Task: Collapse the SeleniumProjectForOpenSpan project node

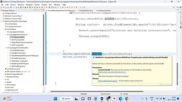Action: (x=1, y=21)
